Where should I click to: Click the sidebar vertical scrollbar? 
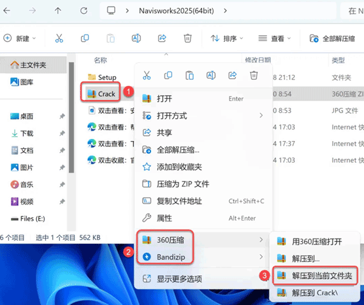[72, 117]
